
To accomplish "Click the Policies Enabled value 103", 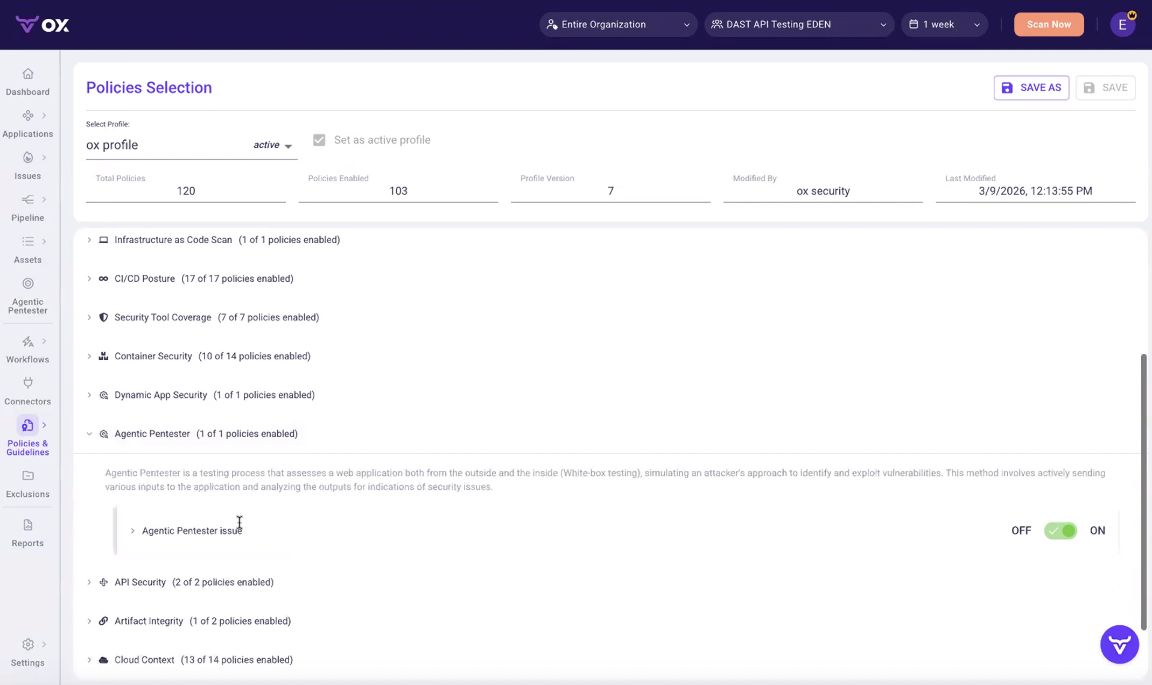I will click(x=398, y=191).
